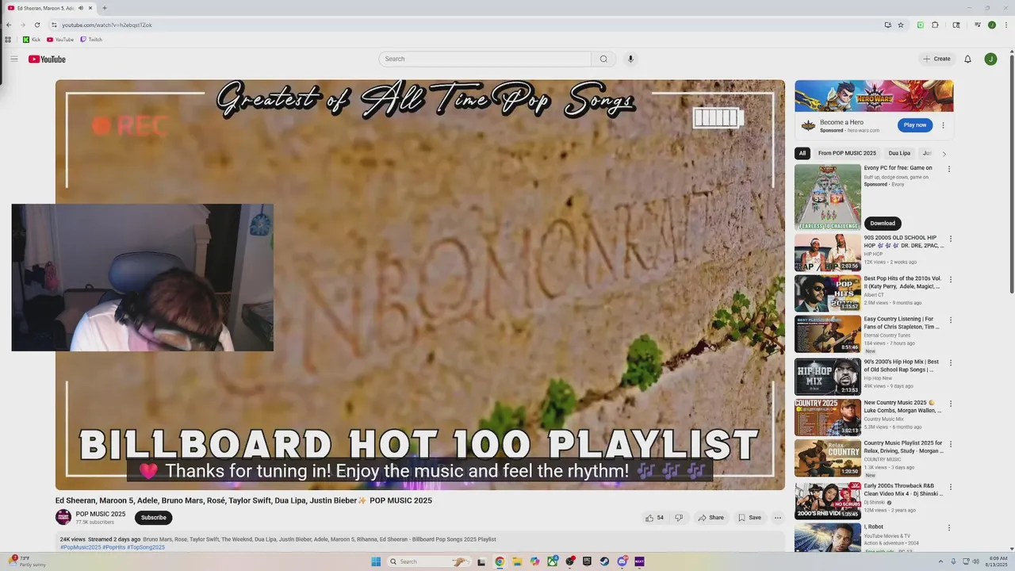
Task: Show more filter chips with arrow
Action: (944, 154)
